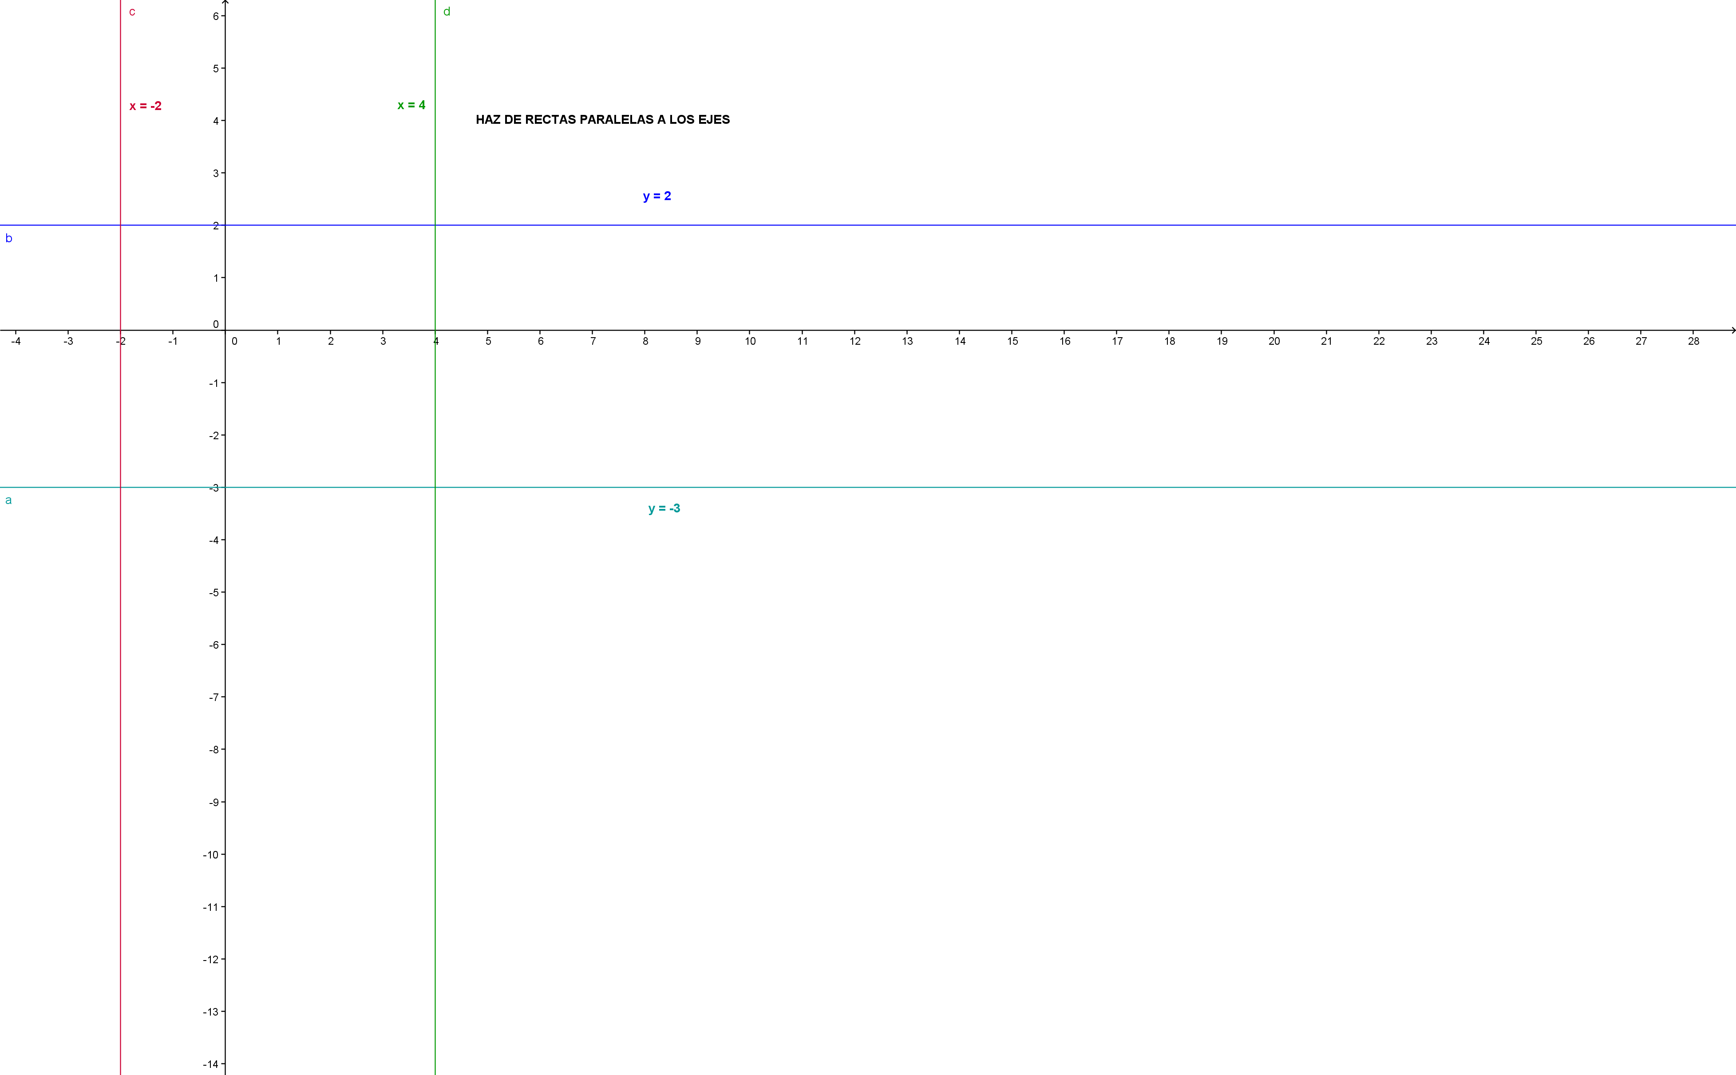Click the title text HAZ DE RECTAS PARALELAS
The width and height of the screenshot is (1736, 1075).
coord(602,119)
